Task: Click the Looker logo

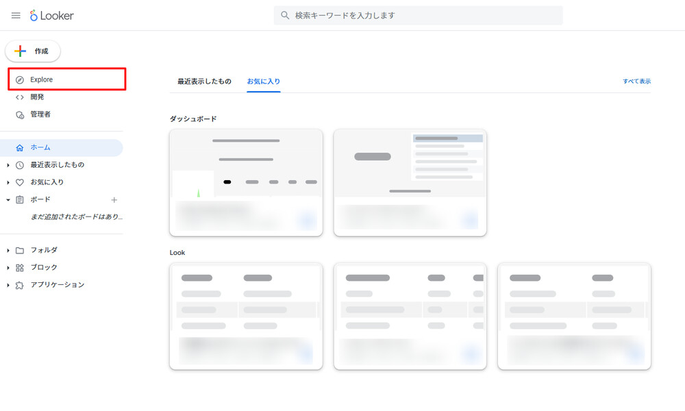Action: coord(51,16)
